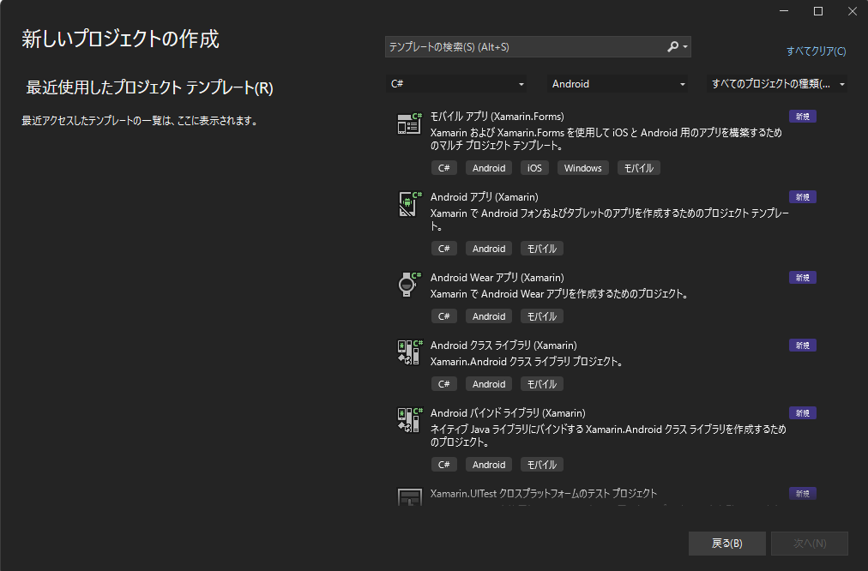
Task: Click the C# tag under Android Wear template
Action: (x=444, y=316)
